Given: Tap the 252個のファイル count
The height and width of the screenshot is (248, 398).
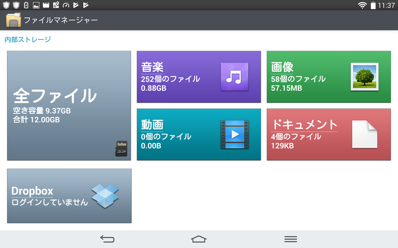Looking at the screenshot, I should tap(171, 79).
